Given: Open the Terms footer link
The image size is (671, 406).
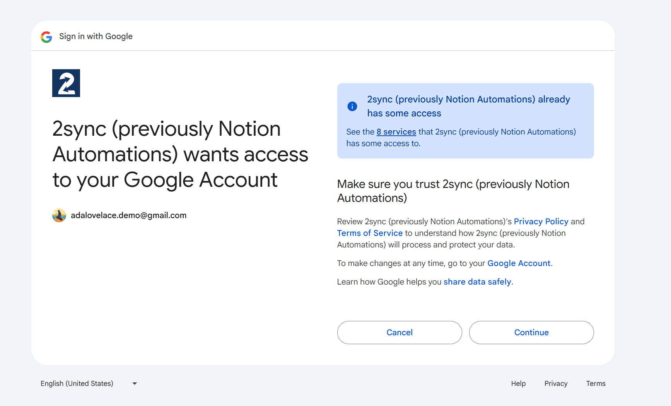Looking at the screenshot, I should [x=596, y=384].
